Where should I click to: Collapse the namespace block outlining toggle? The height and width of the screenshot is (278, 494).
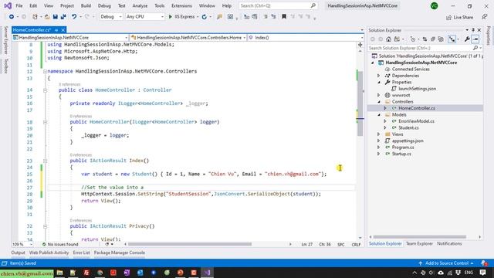coord(45,71)
